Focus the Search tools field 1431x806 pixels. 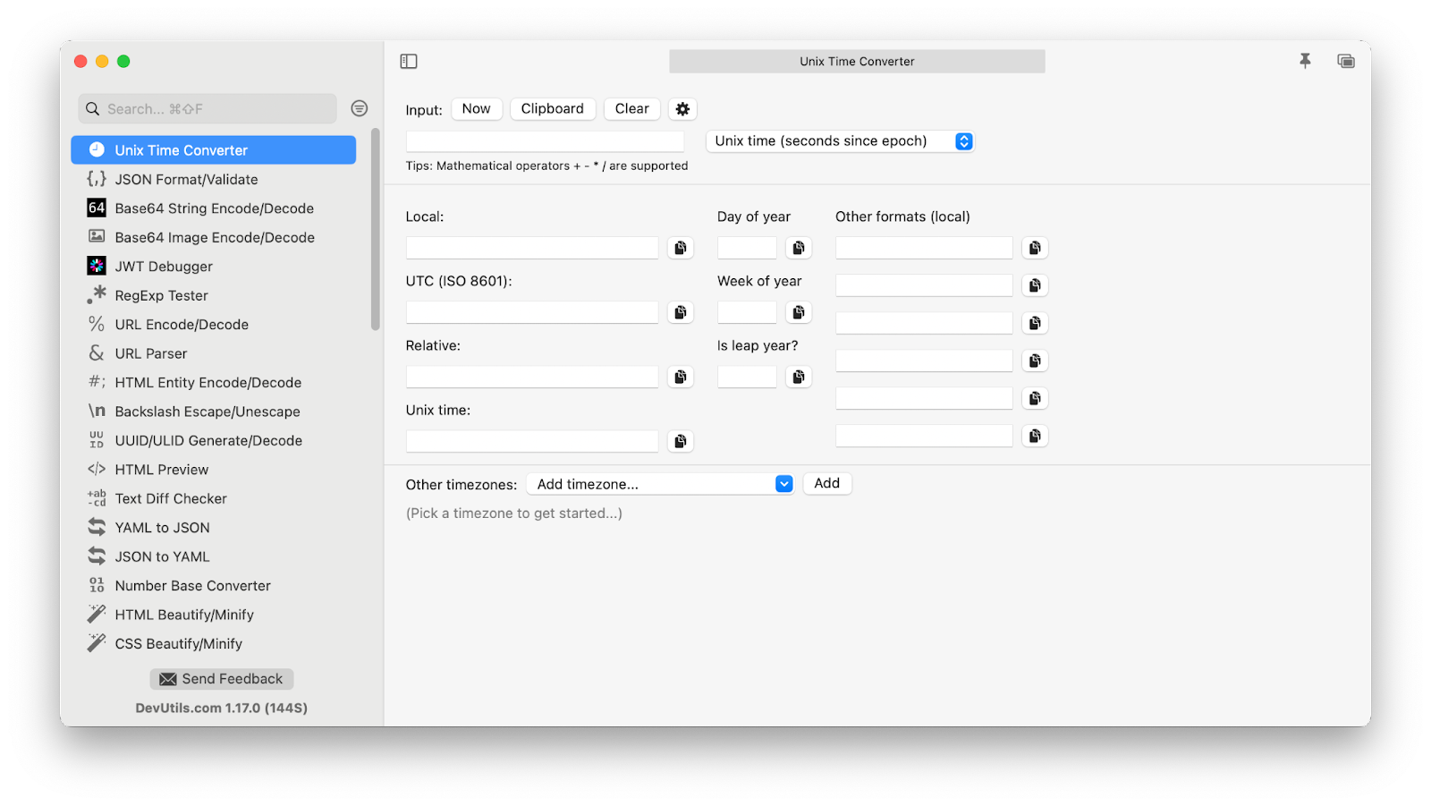point(215,109)
